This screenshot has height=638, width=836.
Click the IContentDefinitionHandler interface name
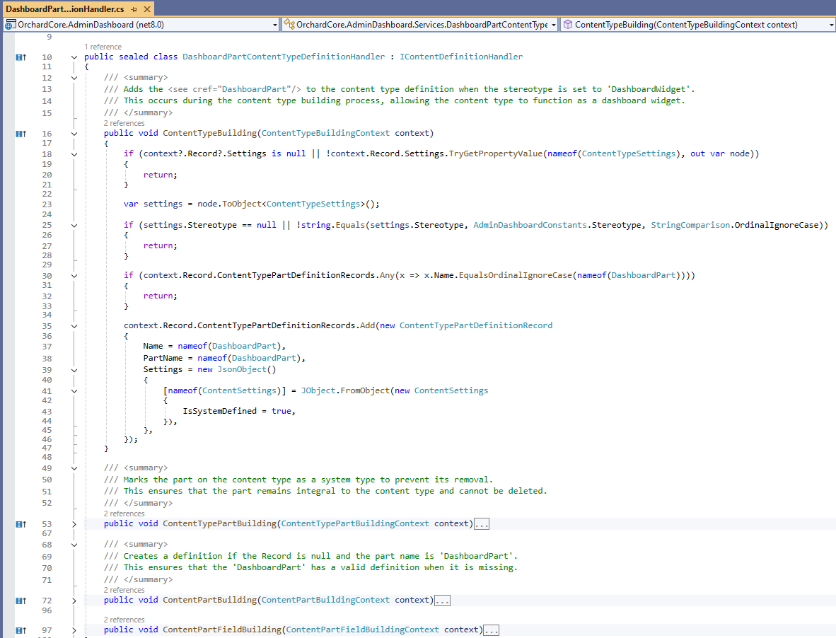461,57
